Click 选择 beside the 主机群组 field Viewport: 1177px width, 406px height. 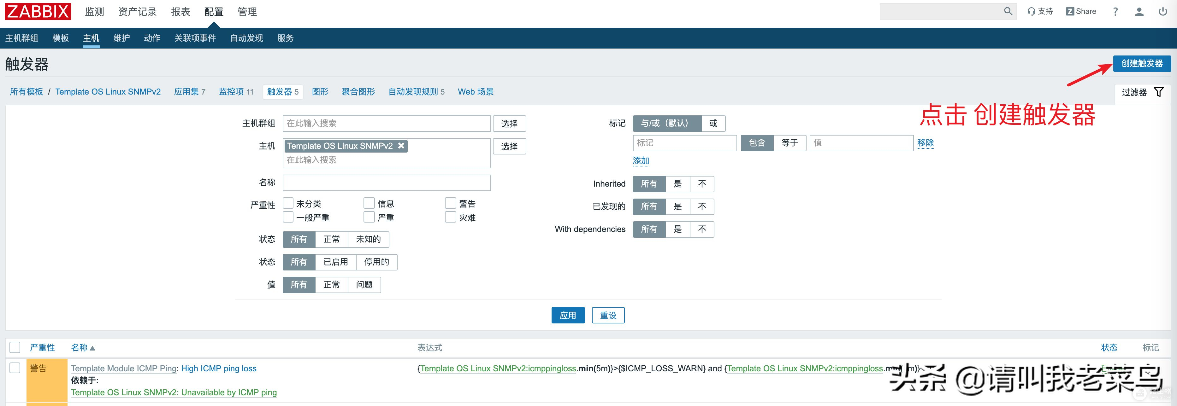tap(509, 124)
